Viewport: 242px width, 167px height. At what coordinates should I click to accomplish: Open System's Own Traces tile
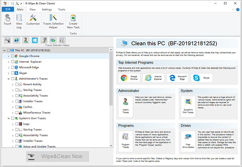[188, 107]
